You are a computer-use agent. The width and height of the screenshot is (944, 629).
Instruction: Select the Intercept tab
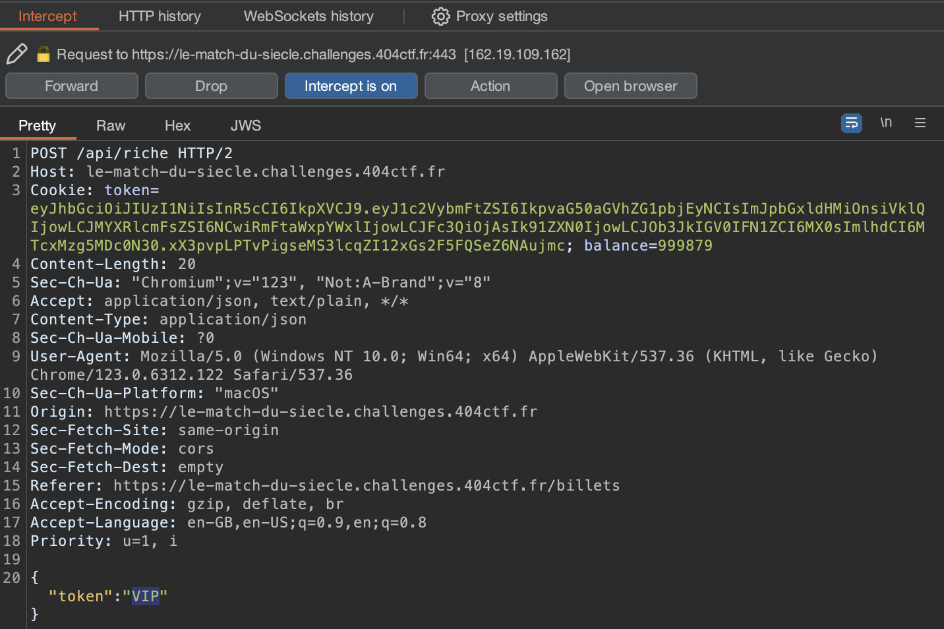pyautogui.click(x=47, y=16)
